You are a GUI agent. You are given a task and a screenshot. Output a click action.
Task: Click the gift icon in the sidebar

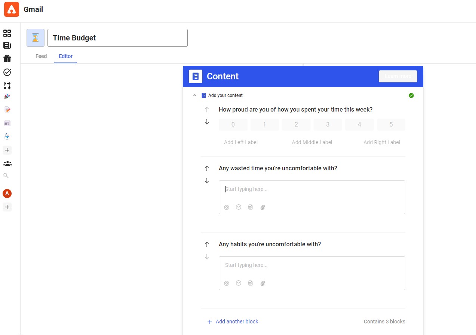pyautogui.click(x=7, y=59)
